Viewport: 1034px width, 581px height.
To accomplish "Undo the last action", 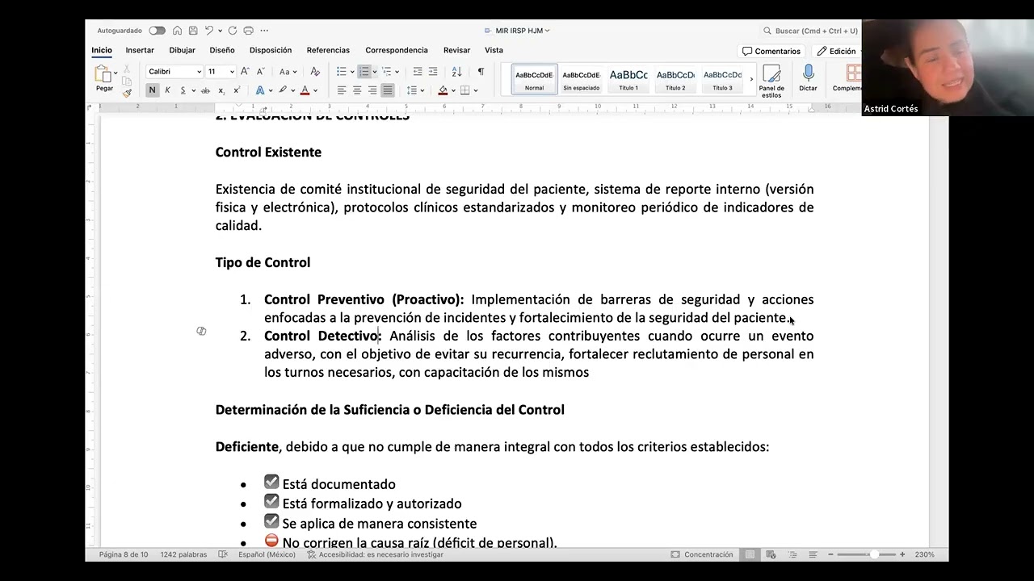I will tap(208, 31).
